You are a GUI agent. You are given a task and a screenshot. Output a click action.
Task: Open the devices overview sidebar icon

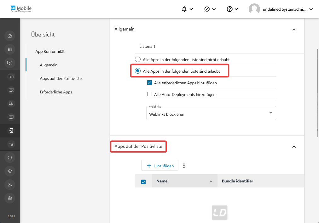pos(11,77)
